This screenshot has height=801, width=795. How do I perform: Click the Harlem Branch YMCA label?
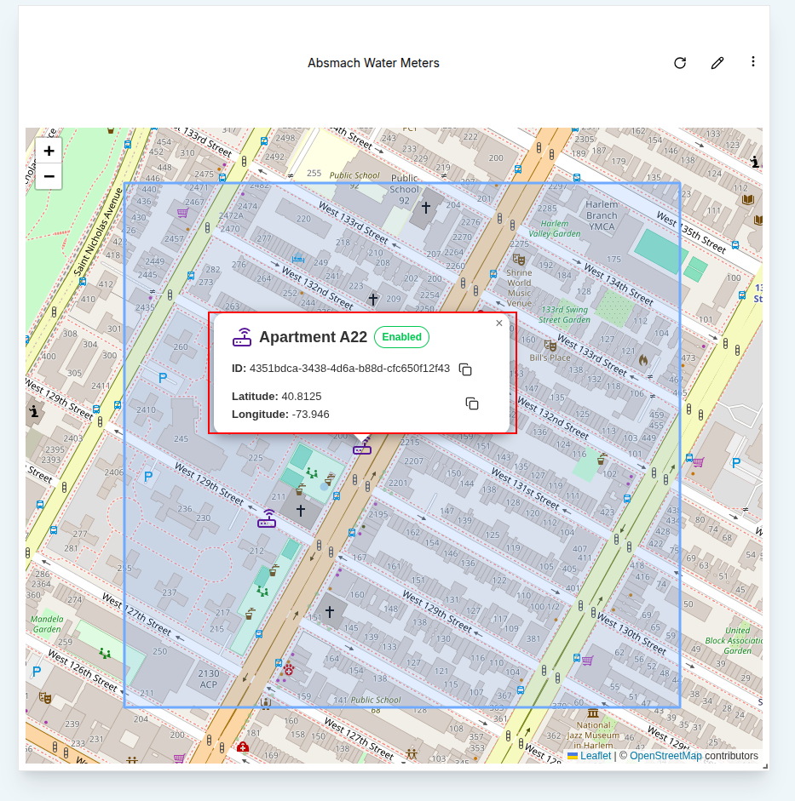coord(602,215)
